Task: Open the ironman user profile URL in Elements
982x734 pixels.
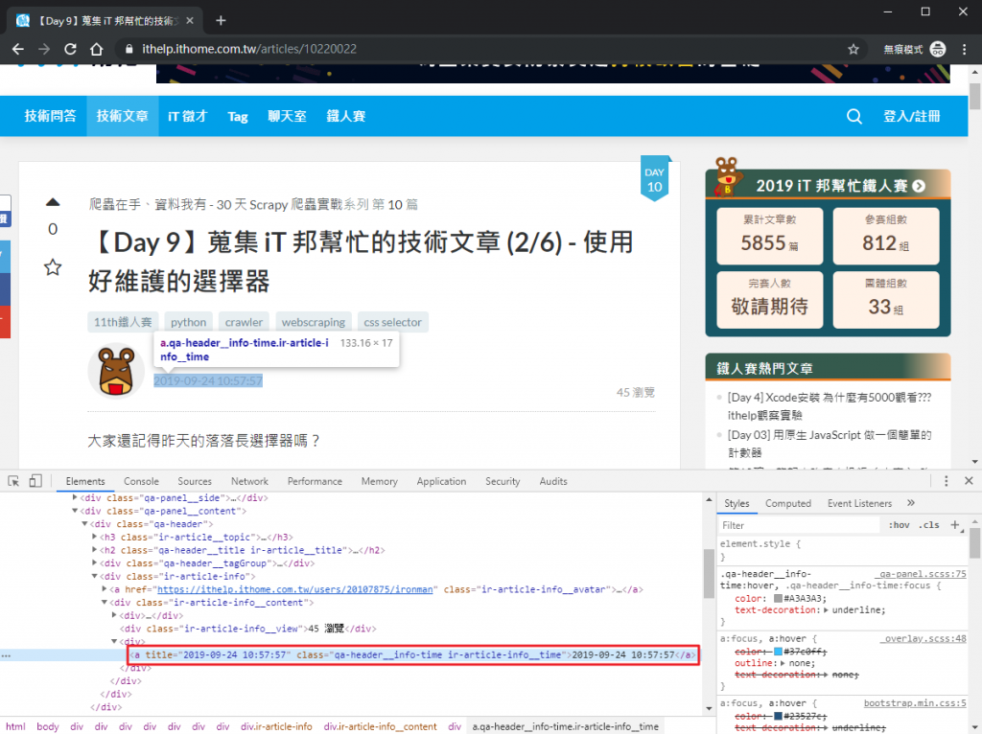Action: click(295, 589)
